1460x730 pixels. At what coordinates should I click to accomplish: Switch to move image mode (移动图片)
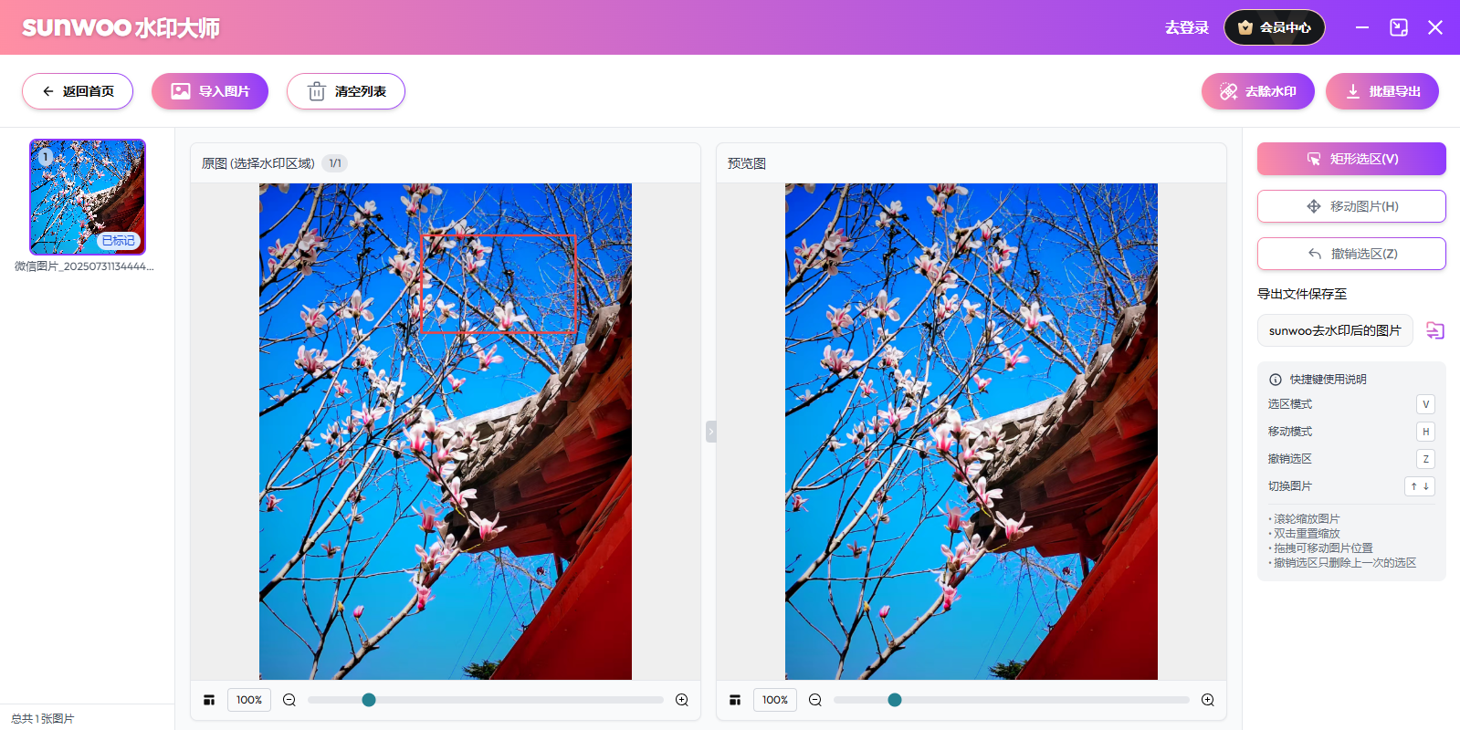1351,206
